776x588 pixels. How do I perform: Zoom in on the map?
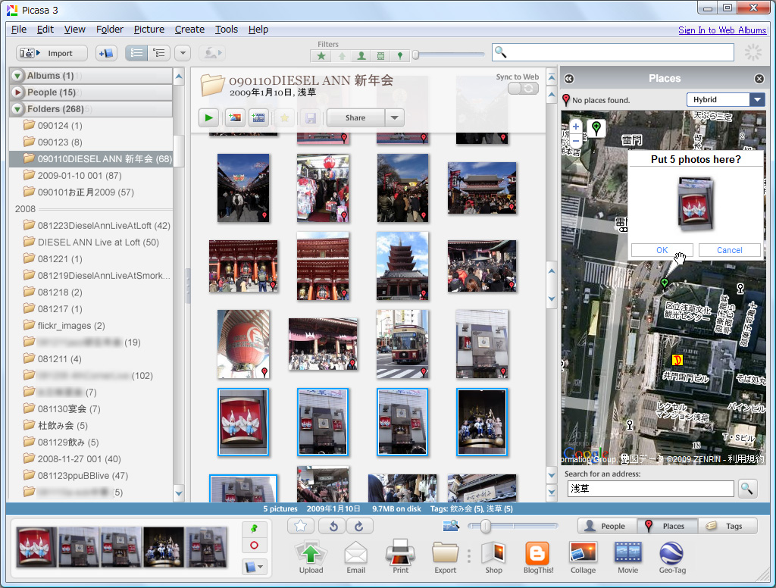576,127
